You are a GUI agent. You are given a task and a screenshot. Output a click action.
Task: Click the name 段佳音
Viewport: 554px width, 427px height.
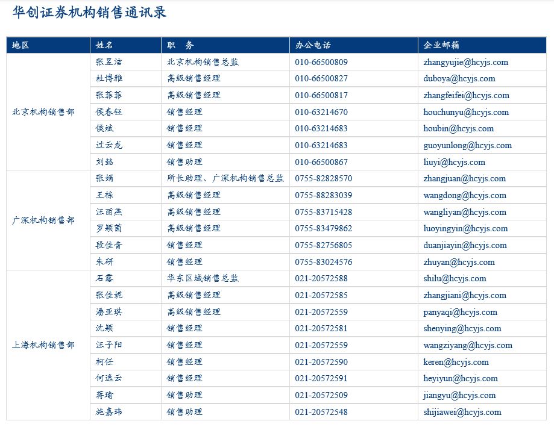(109, 245)
